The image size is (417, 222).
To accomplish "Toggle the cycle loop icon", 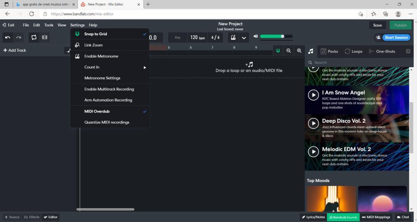I will [x=34, y=37].
